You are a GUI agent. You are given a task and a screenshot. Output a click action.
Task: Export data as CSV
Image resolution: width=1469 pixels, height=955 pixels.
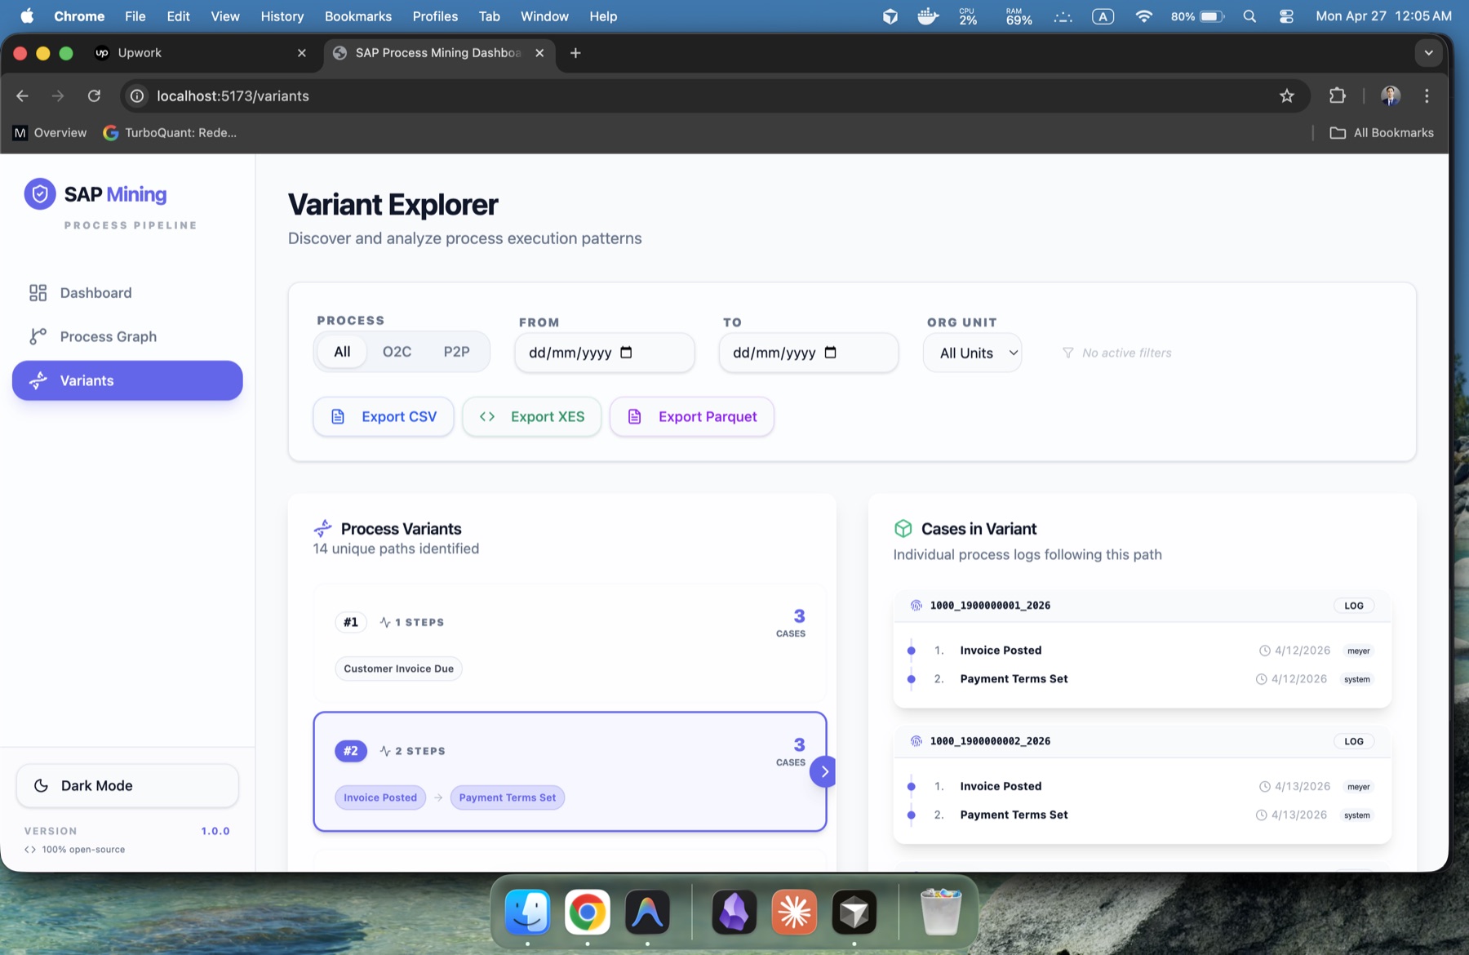[x=384, y=416]
